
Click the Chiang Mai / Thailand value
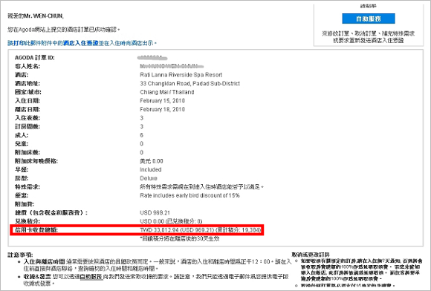coord(167,92)
